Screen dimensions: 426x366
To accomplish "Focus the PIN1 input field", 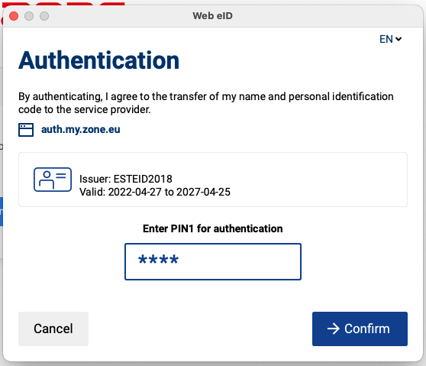I will point(213,261).
